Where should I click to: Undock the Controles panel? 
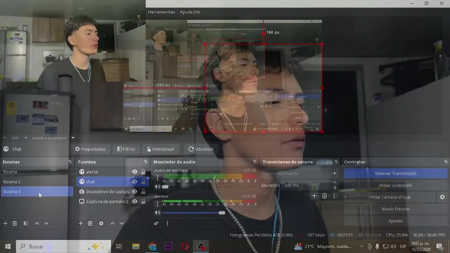coord(446,162)
